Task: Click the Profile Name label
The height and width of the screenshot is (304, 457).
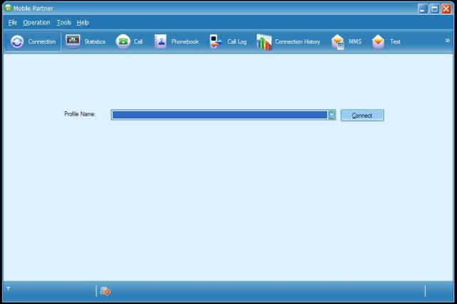Action: (80, 114)
